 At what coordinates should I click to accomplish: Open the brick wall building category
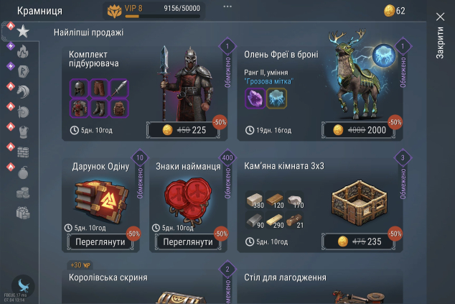[23, 152]
